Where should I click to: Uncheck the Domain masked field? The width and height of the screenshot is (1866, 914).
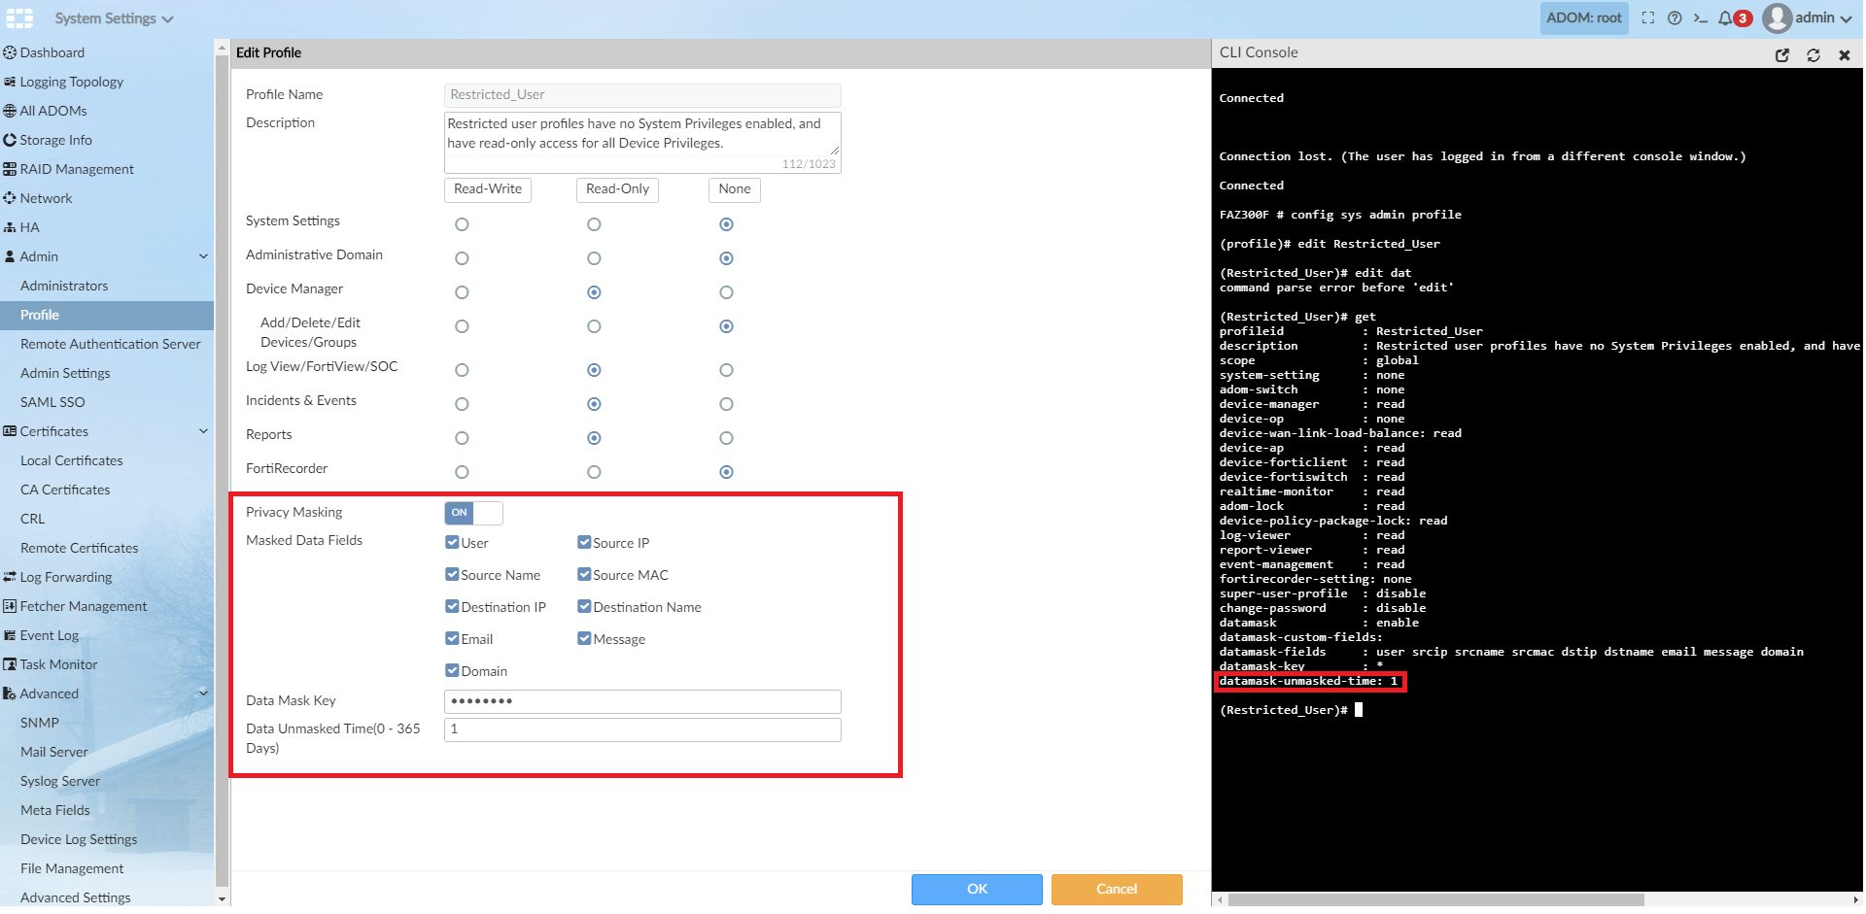point(452,670)
